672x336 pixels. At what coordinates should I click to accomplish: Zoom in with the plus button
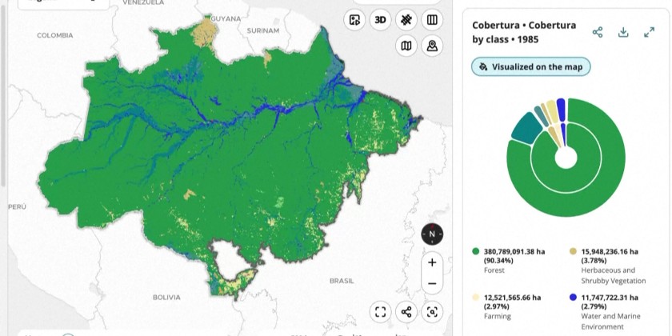point(432,262)
